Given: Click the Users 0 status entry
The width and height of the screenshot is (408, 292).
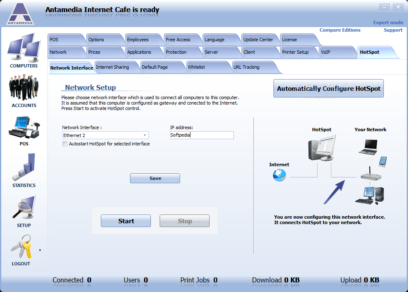Looking at the screenshot, I should (x=136, y=280).
